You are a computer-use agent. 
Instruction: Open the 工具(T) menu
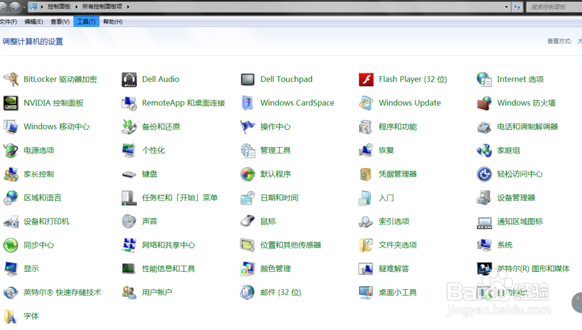(x=86, y=22)
